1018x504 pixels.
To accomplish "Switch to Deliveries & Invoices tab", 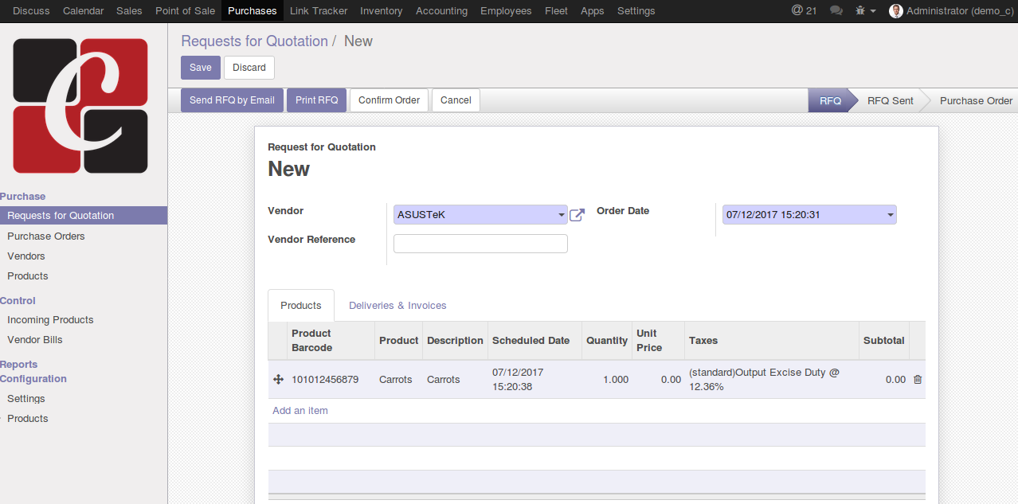I will [397, 306].
